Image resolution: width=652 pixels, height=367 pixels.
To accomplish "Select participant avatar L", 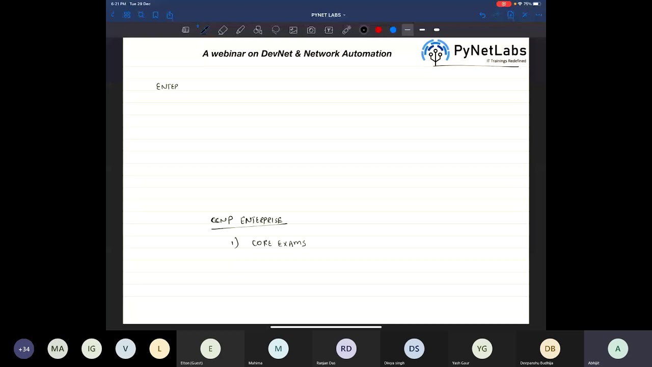I will (x=159, y=349).
